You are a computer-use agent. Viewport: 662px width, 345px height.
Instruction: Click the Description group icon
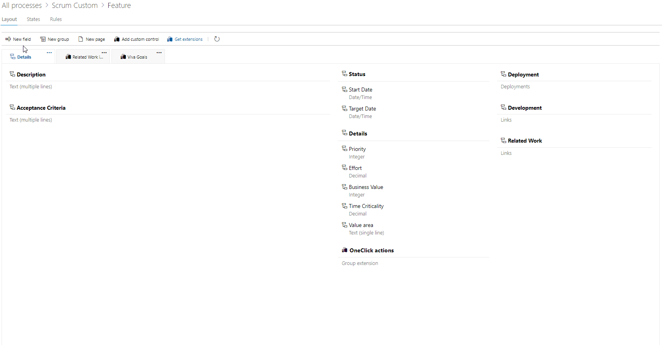[12, 74]
